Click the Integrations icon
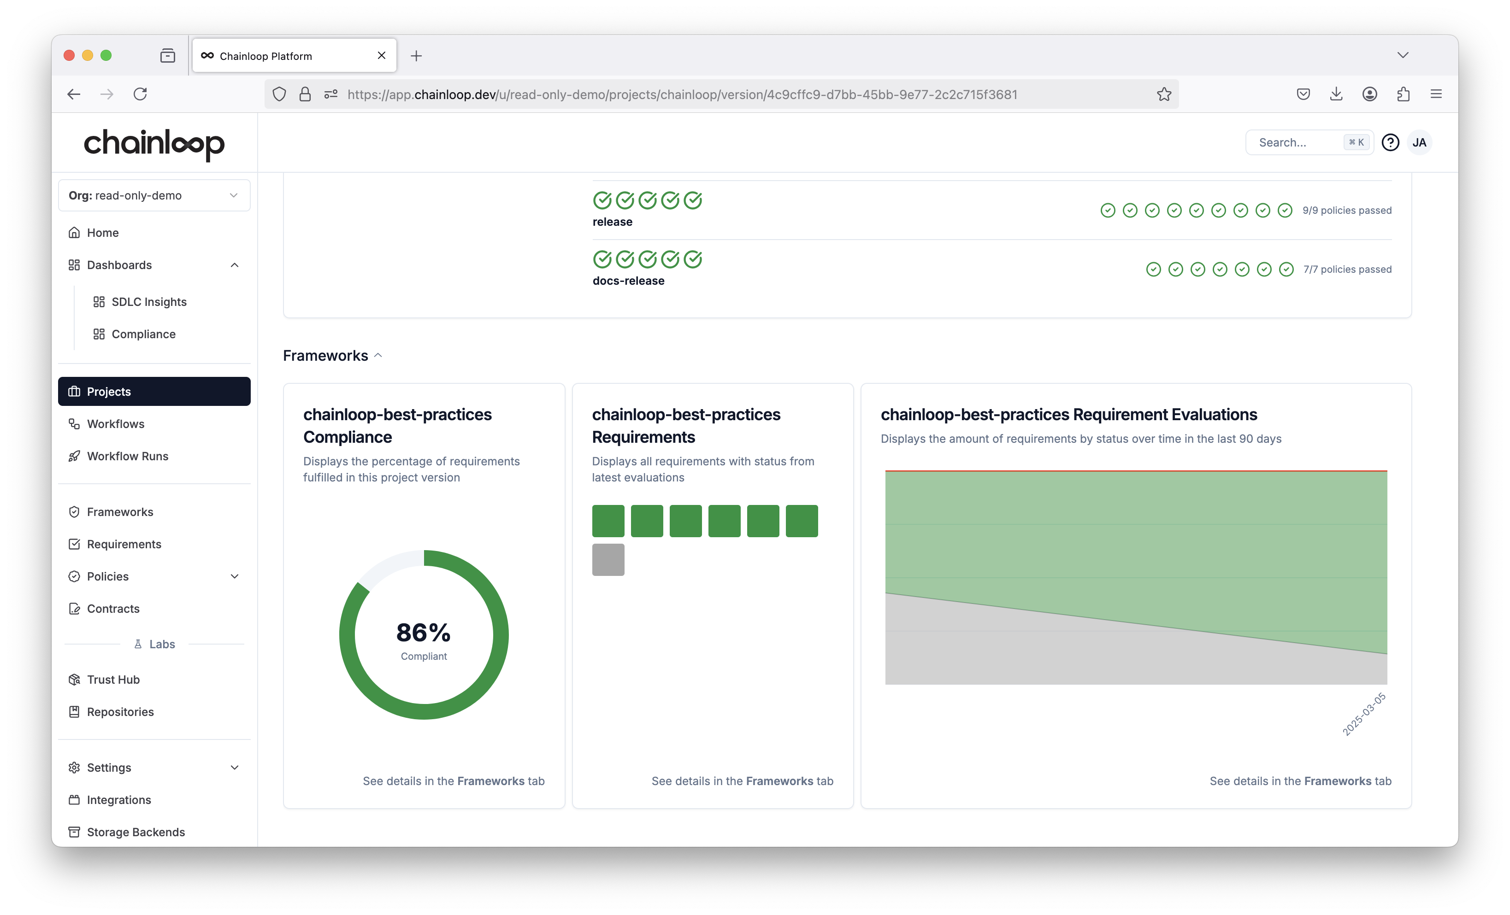Viewport: 1510px width, 915px height. [74, 800]
